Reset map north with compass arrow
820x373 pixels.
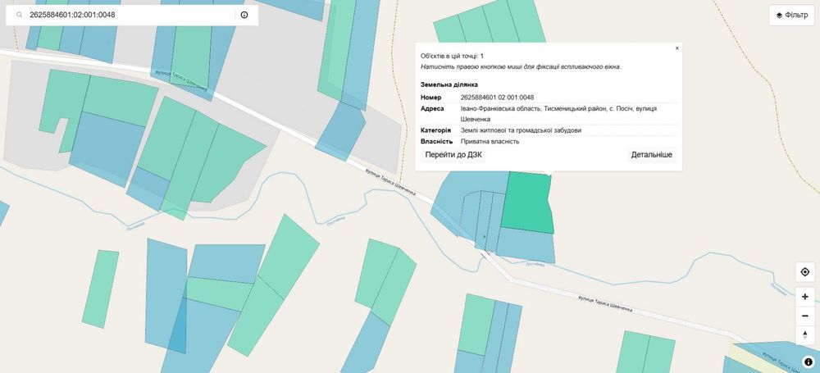(x=805, y=334)
